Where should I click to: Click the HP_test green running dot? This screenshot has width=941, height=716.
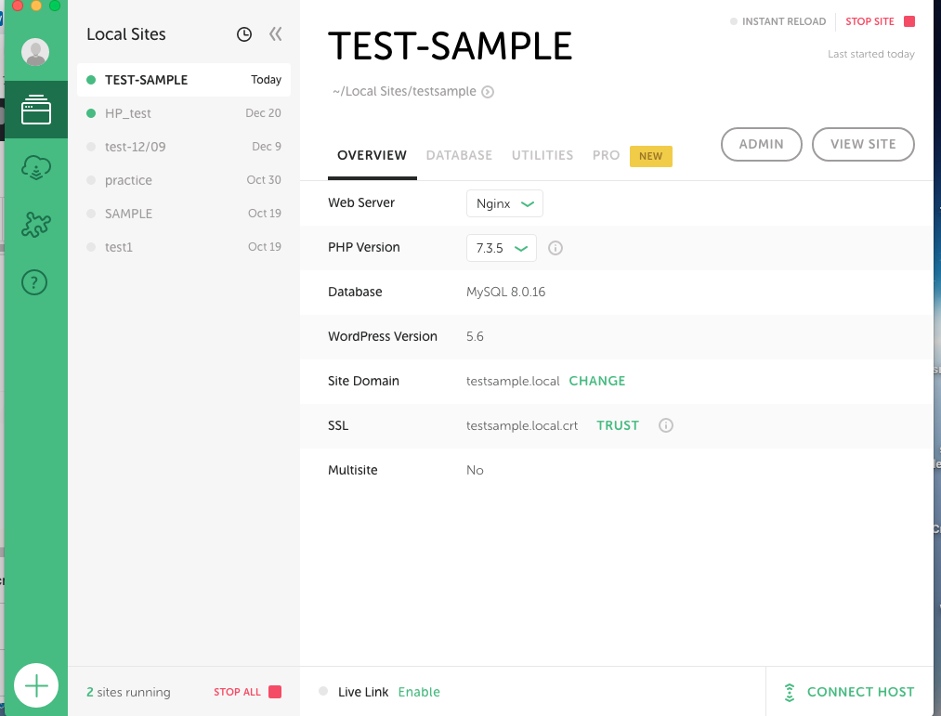tap(91, 113)
